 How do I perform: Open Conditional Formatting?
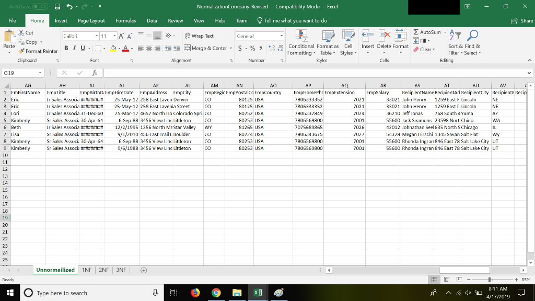(x=301, y=42)
